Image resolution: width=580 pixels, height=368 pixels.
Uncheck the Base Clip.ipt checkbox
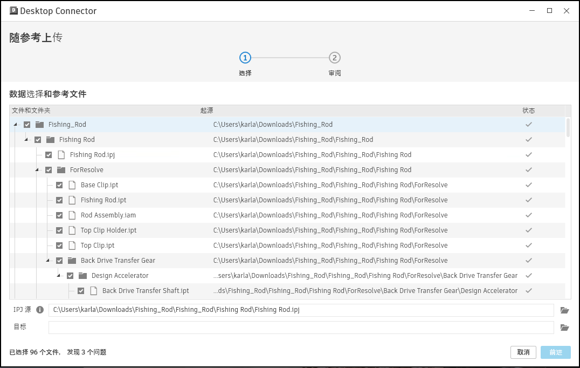(59, 185)
